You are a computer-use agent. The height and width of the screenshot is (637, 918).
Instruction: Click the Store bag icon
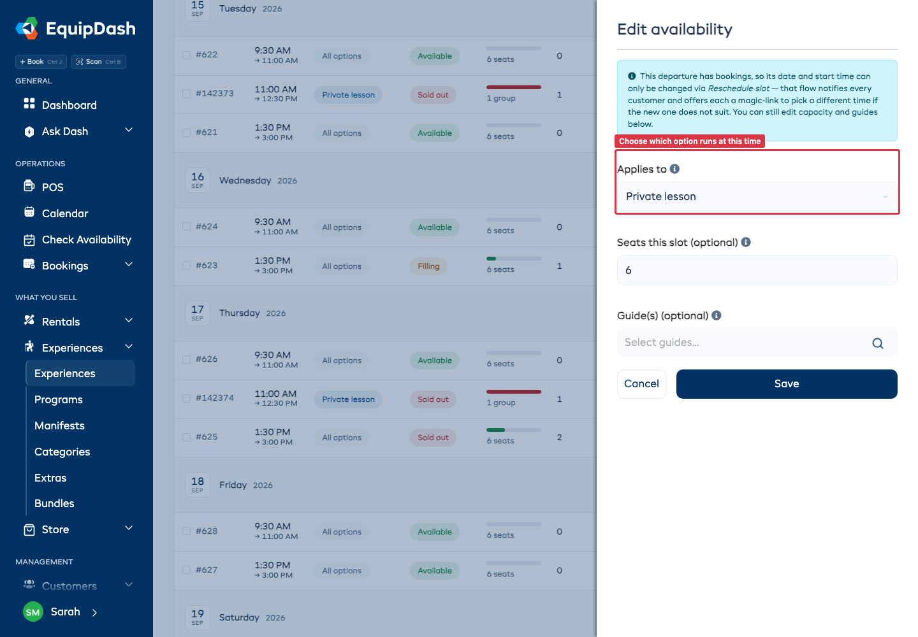tap(29, 530)
